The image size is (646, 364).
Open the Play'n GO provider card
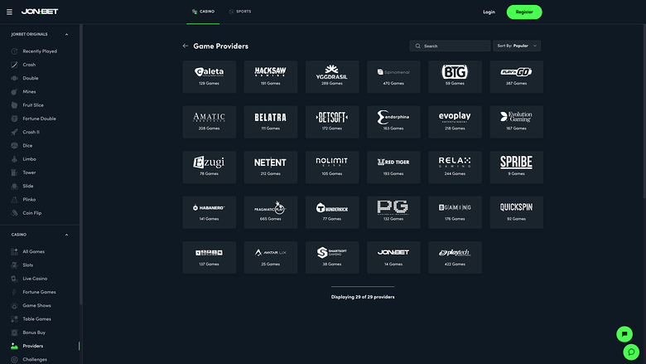click(516, 76)
